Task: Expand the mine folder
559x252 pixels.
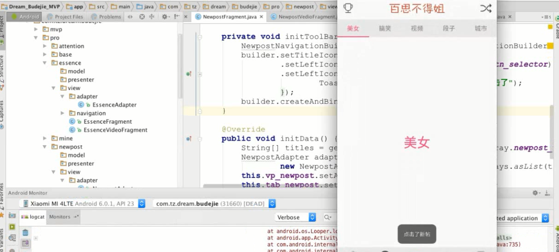Action: (45, 138)
